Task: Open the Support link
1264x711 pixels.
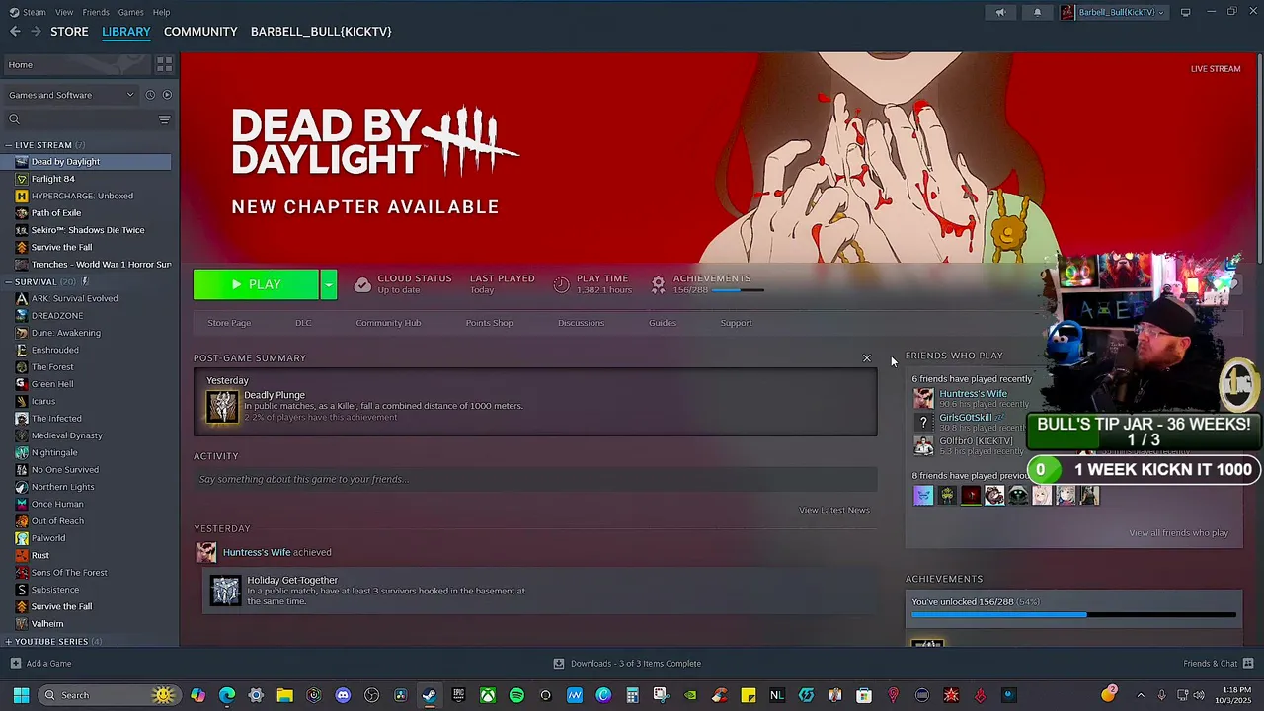Action: 736,323
